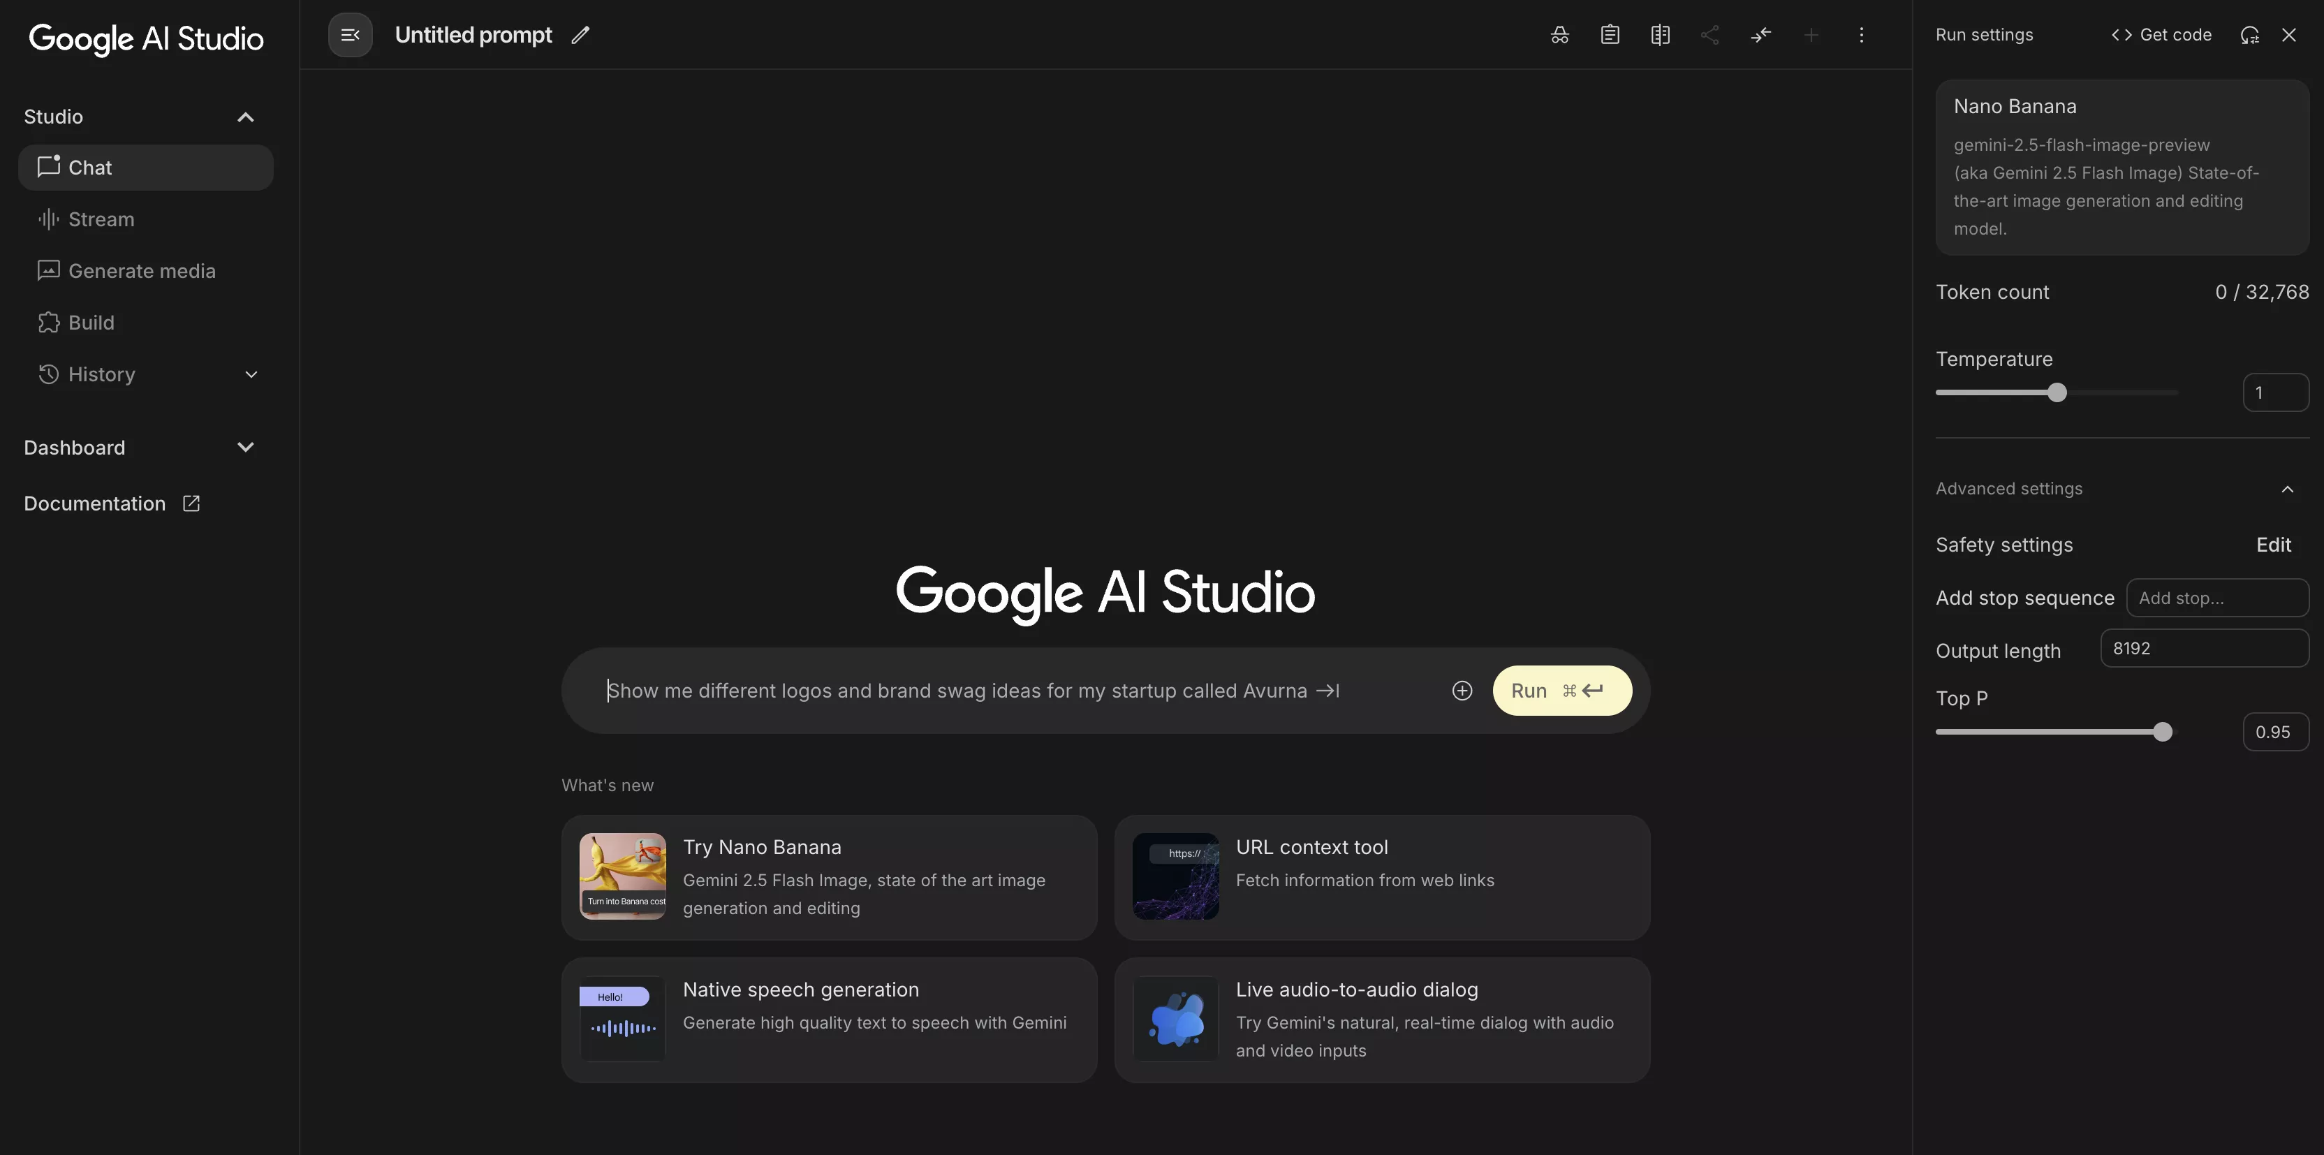The width and height of the screenshot is (2324, 1155).
Task: Click the plus new chat icon
Action: pyautogui.click(x=1811, y=35)
